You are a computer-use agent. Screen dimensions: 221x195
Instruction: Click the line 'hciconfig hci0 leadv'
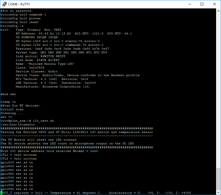(19, 22)
